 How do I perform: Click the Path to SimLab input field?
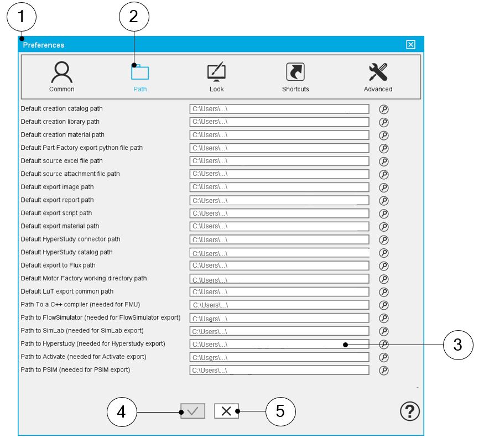pyautogui.click(x=279, y=331)
